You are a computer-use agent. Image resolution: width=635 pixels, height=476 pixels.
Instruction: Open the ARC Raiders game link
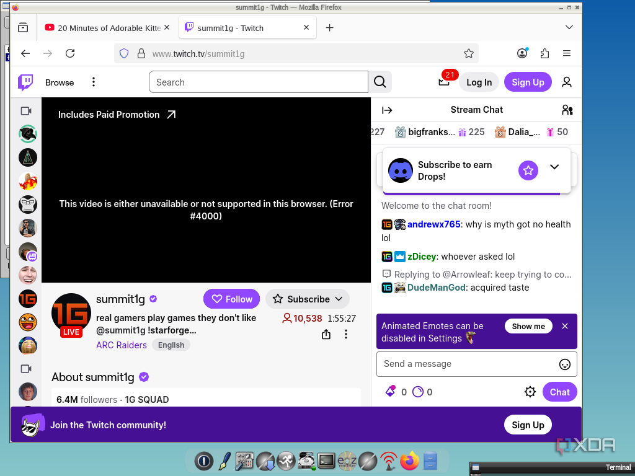122,345
